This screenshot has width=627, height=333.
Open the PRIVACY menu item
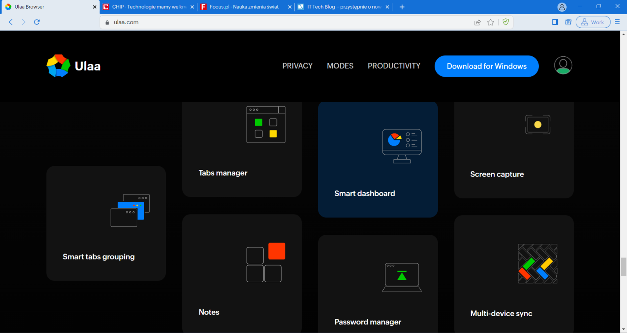pos(297,66)
